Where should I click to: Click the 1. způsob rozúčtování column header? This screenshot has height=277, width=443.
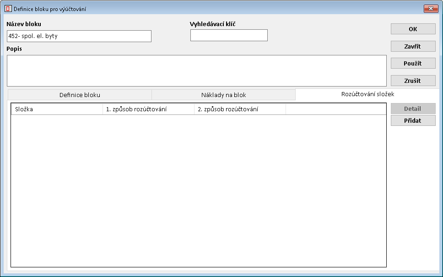click(x=148, y=109)
